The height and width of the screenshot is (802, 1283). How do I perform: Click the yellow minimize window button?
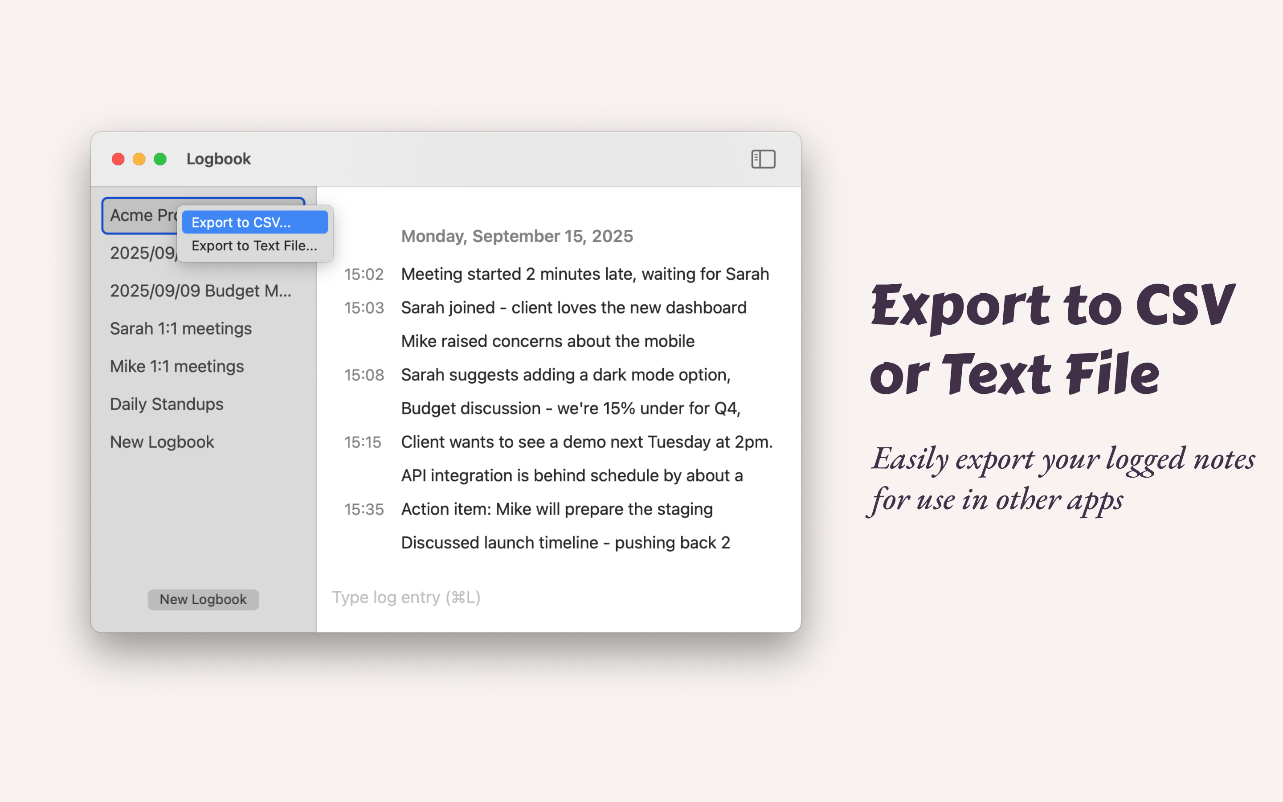point(139,159)
